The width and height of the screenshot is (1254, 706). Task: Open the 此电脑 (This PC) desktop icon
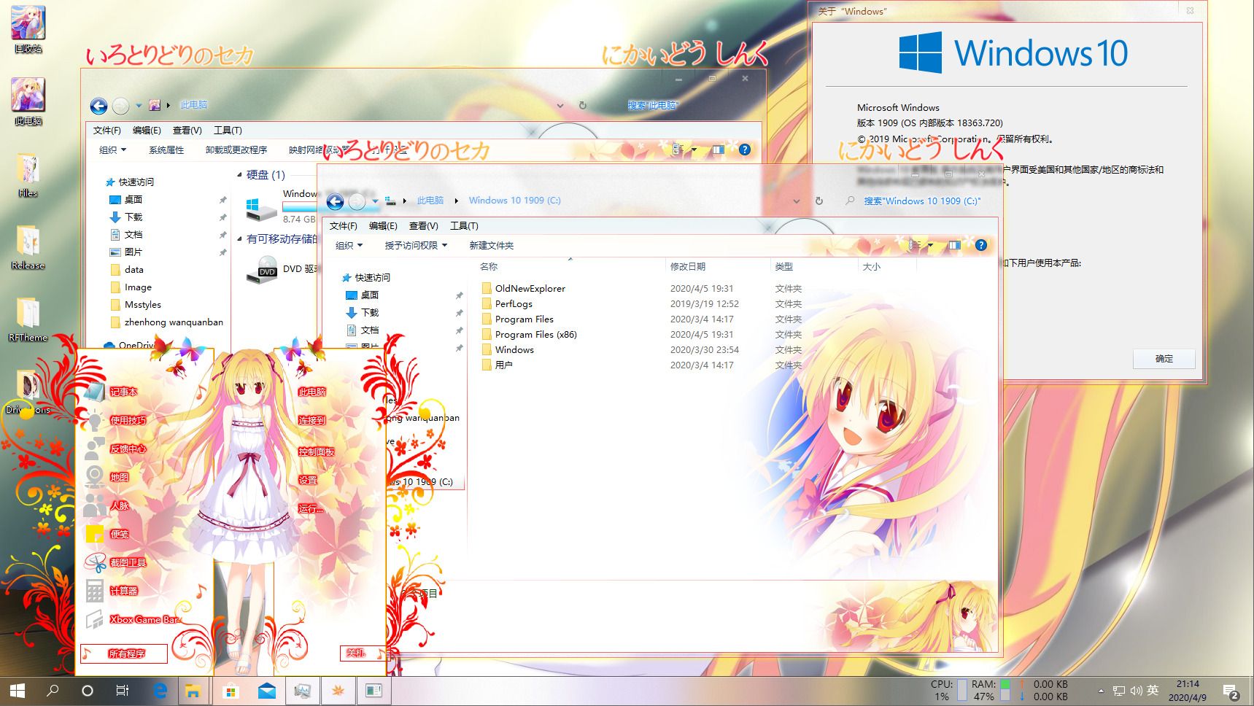[28, 101]
